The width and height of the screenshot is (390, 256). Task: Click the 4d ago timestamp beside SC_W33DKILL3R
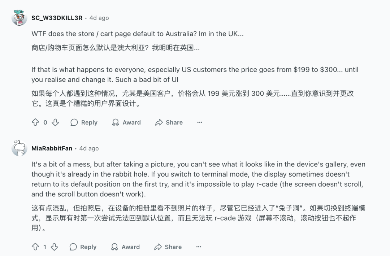(x=99, y=18)
